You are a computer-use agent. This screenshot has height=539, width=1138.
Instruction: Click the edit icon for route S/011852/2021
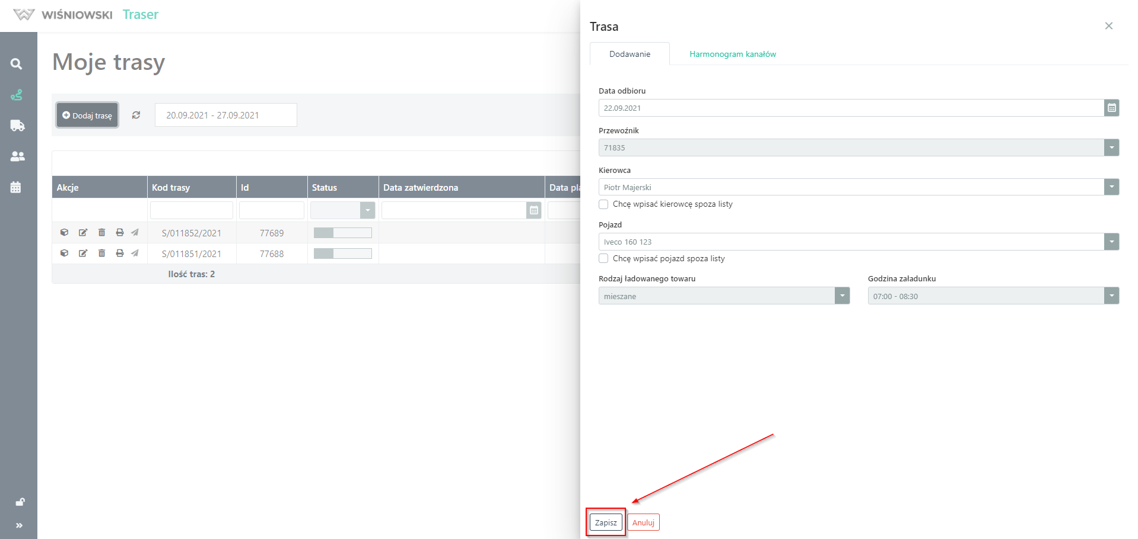click(x=83, y=233)
